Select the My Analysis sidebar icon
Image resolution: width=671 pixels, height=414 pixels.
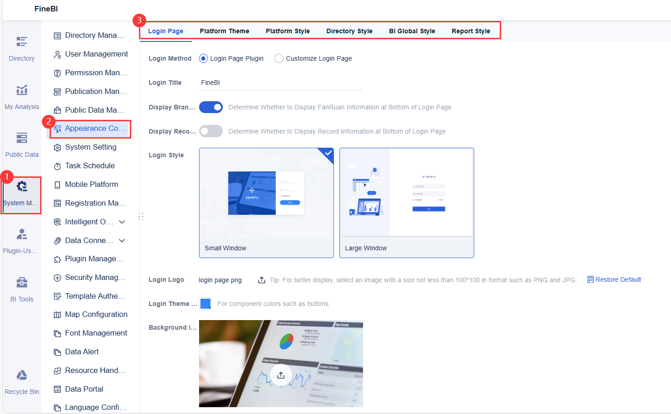[x=21, y=95]
